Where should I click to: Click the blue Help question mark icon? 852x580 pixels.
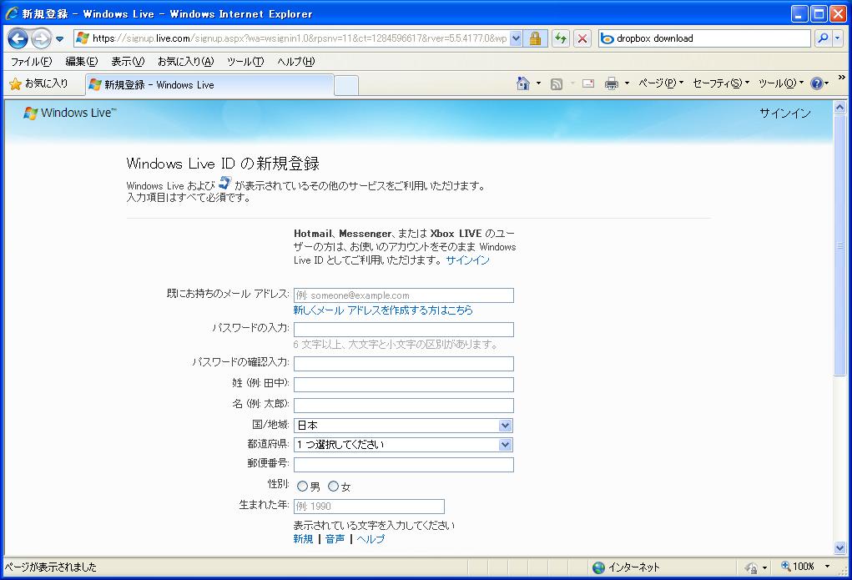[816, 83]
